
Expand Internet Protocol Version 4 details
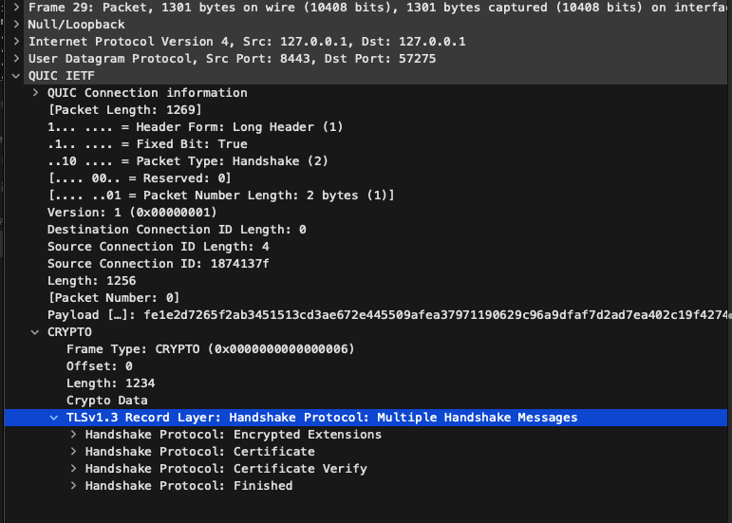pyautogui.click(x=16, y=41)
